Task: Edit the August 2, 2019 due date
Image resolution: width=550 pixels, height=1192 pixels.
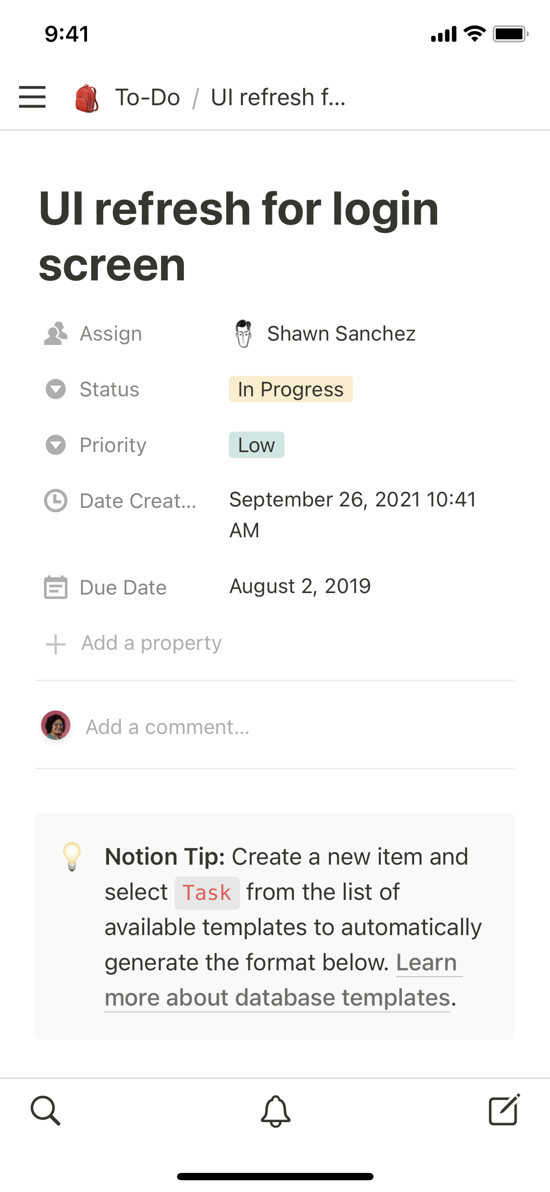Action: 300,586
